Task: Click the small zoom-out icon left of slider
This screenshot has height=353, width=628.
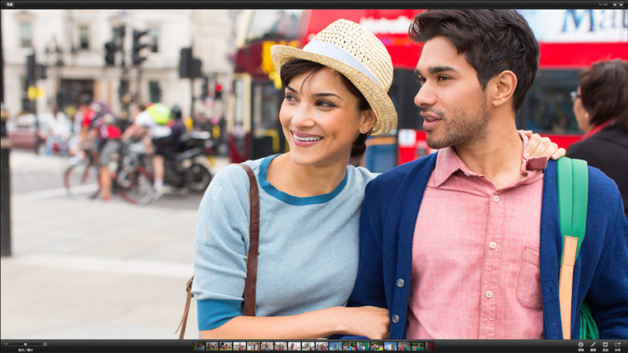Action: pos(5,344)
